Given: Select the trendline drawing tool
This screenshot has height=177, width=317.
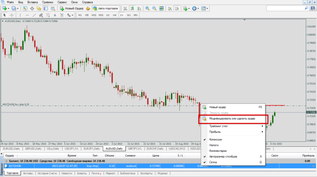Looking at the screenshot, I should pos(34,15).
